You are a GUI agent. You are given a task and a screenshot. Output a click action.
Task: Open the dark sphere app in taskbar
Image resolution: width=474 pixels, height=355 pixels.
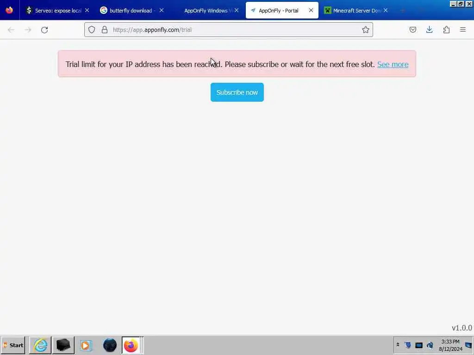(110, 345)
